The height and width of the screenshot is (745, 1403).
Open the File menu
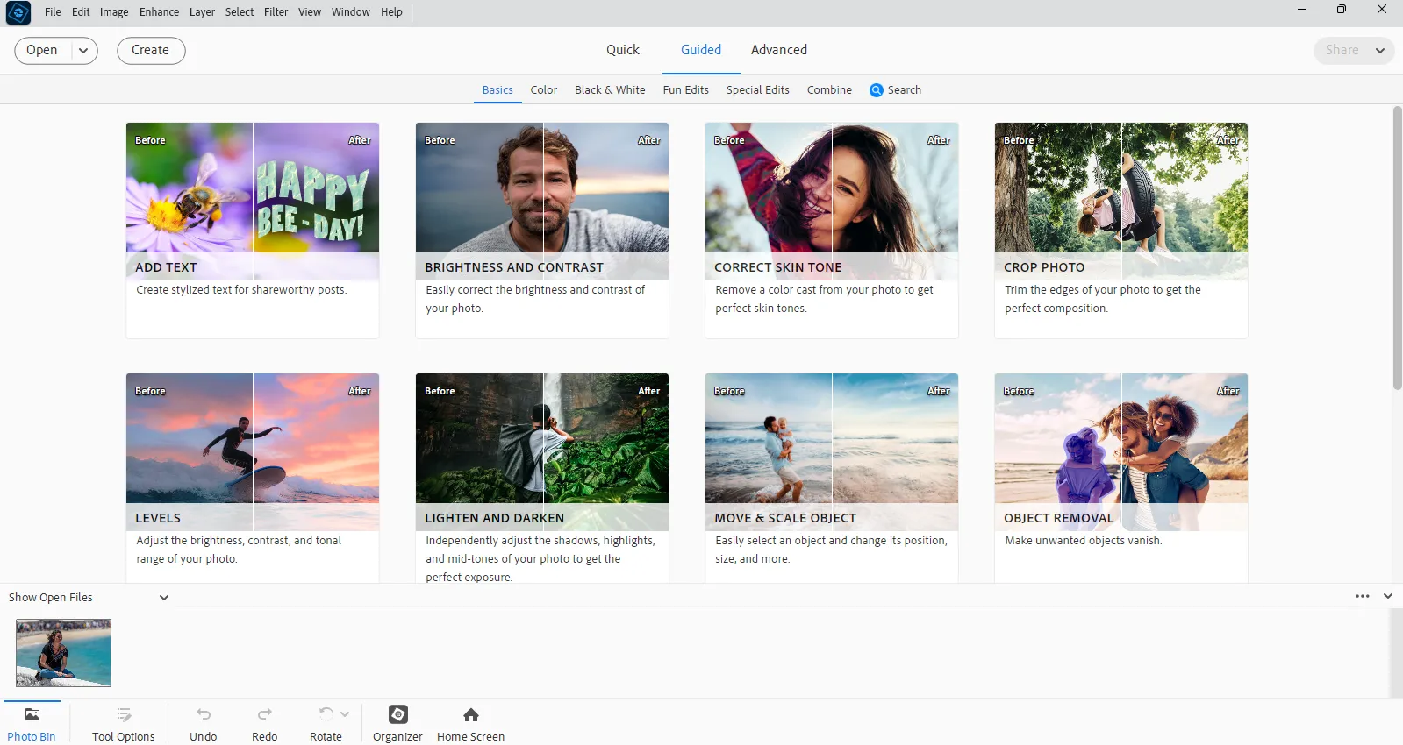[53, 12]
